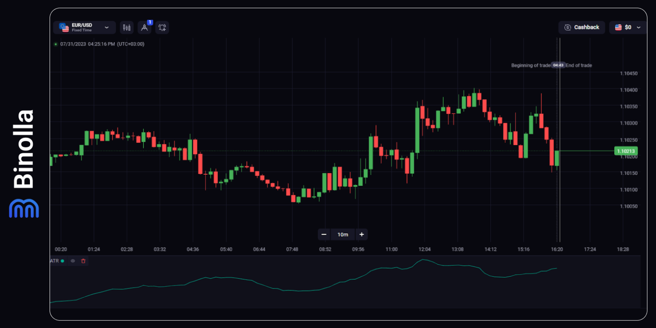Toggle ATR indicator visibility with the eye icon
Viewport: 656px width, 328px height.
click(x=73, y=261)
